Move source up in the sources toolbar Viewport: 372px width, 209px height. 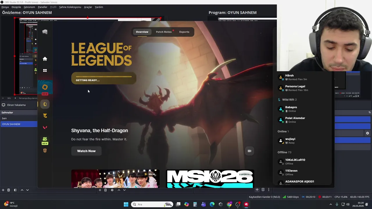coord(119,190)
